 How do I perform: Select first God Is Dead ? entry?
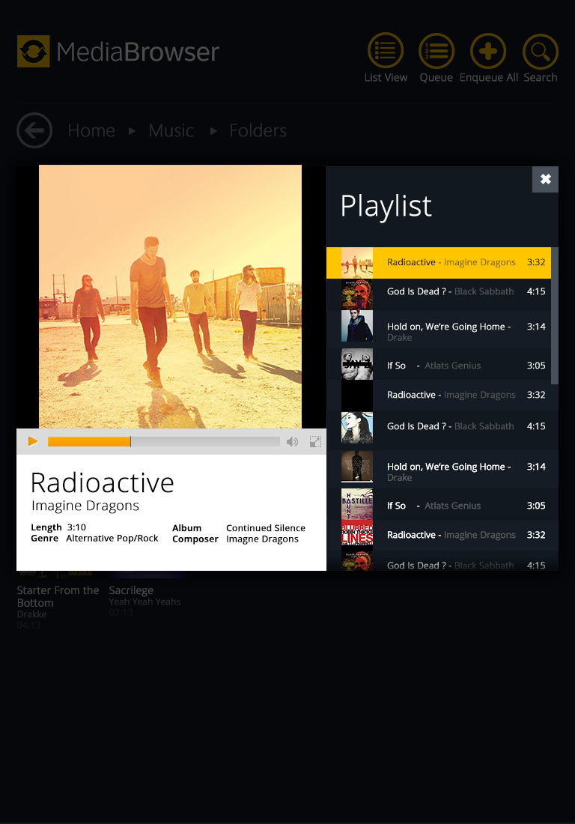pyautogui.click(x=439, y=293)
